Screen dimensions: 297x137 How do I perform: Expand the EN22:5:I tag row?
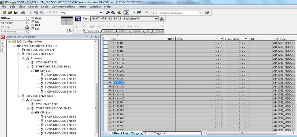(x=110, y=102)
